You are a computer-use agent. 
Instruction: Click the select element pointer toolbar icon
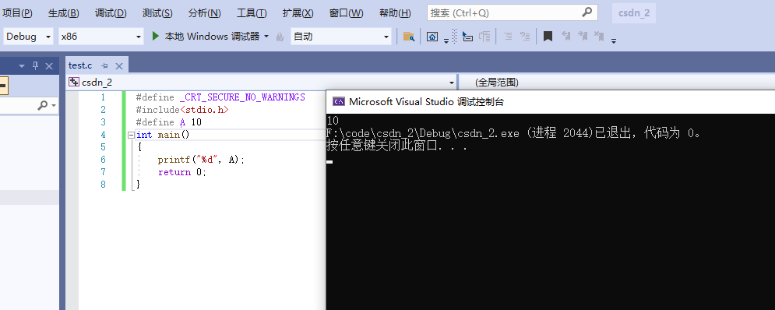click(467, 36)
